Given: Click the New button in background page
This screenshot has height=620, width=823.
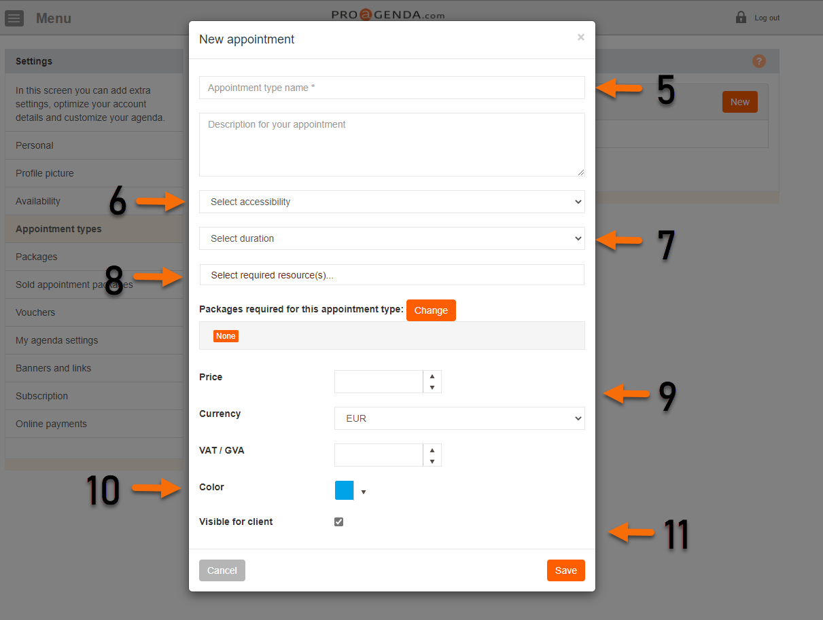Looking at the screenshot, I should point(740,102).
